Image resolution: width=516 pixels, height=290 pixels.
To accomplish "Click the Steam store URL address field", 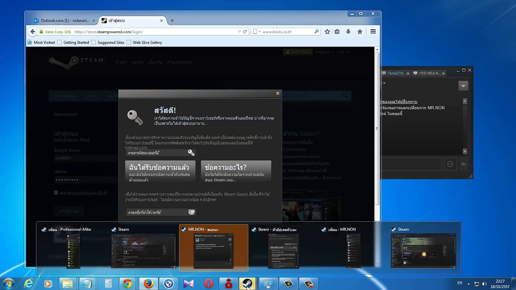I will 155,32.
